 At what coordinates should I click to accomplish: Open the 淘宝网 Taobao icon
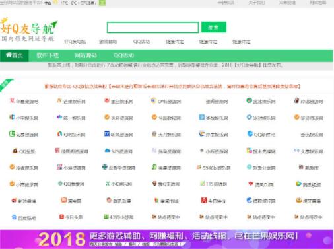(64, 200)
